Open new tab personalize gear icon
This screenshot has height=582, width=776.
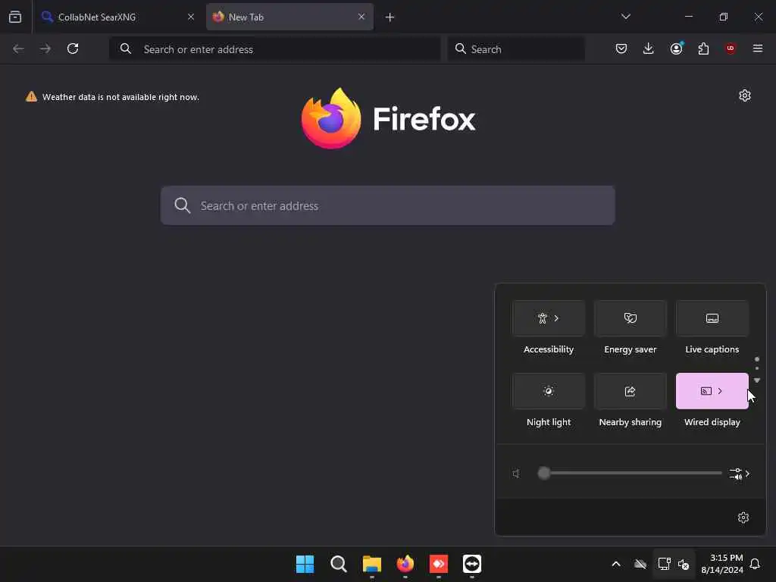pyautogui.click(x=745, y=95)
